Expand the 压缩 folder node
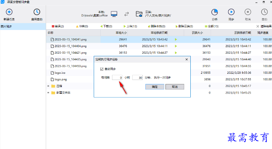Viewport: 272px width, 149px height. coord(48,86)
